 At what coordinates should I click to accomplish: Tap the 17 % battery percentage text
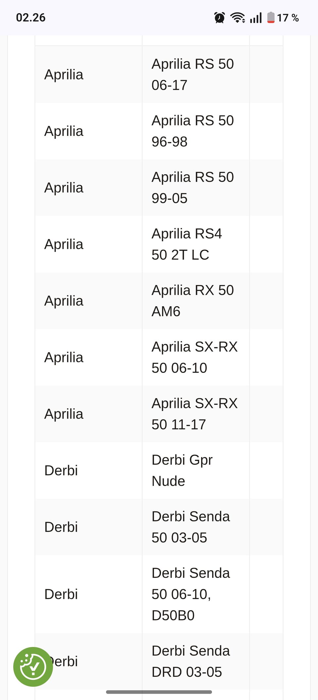coord(288,18)
